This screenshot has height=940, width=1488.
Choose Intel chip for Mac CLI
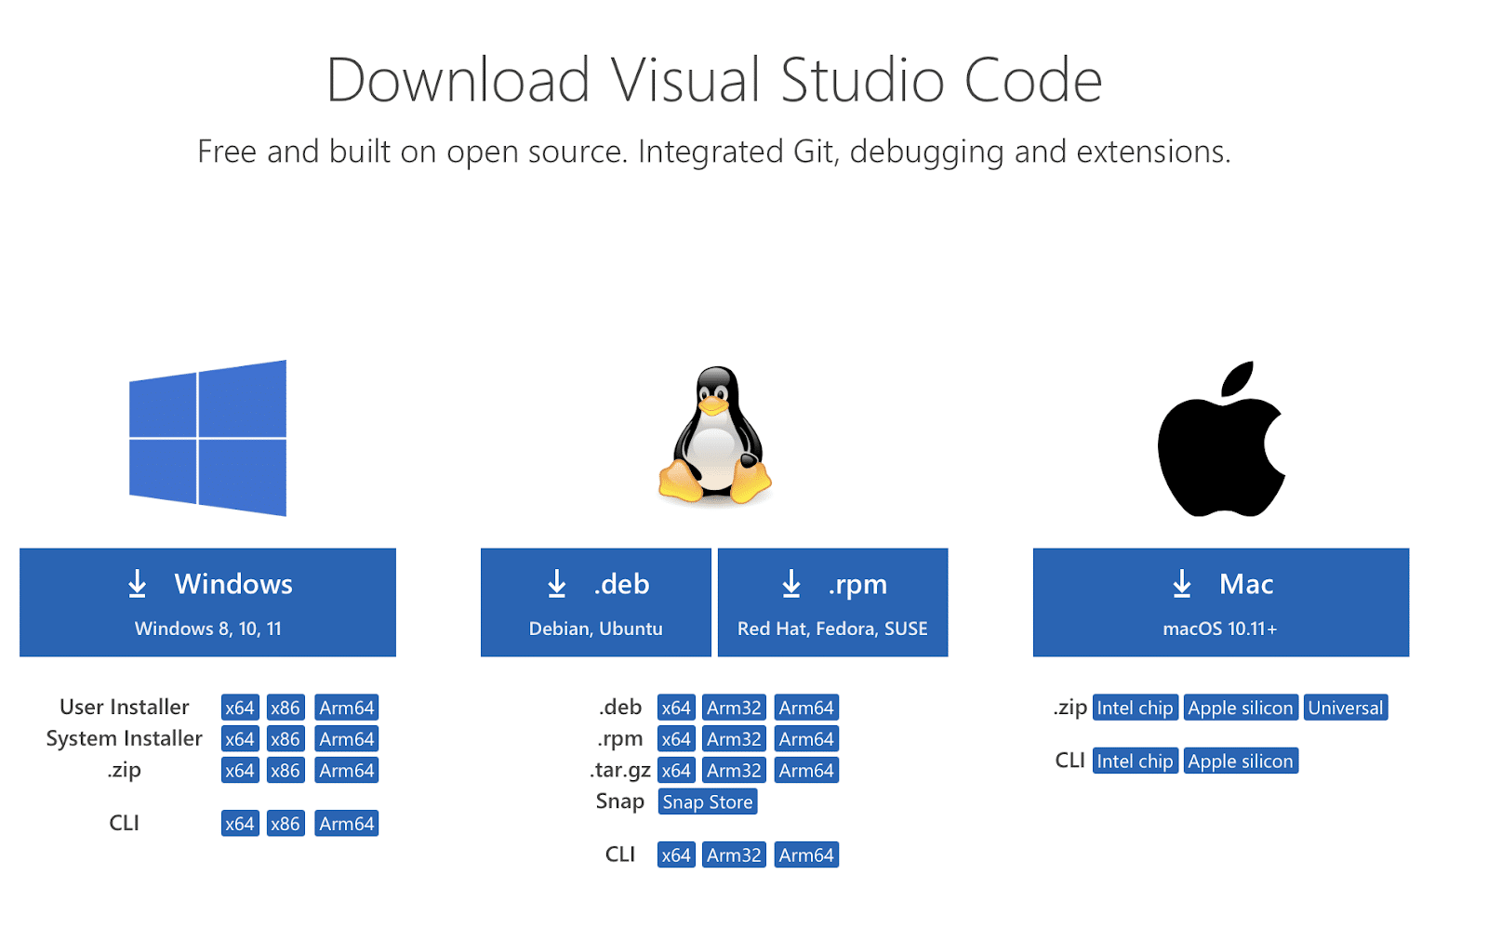point(1136,761)
